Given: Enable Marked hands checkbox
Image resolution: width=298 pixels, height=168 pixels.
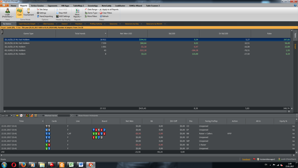Looking at the screenshot, I should (x=43, y=116).
